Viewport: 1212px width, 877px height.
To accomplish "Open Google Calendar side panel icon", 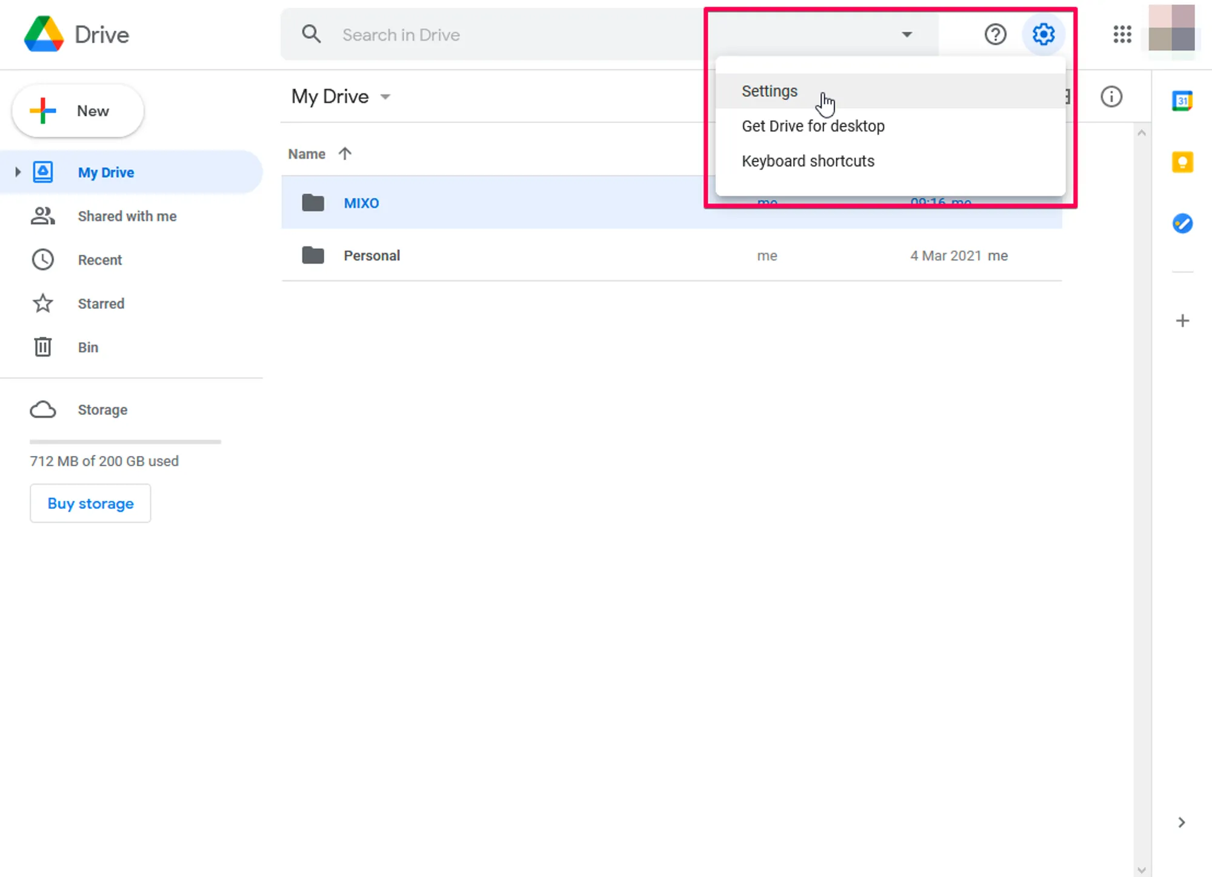I will [x=1182, y=101].
